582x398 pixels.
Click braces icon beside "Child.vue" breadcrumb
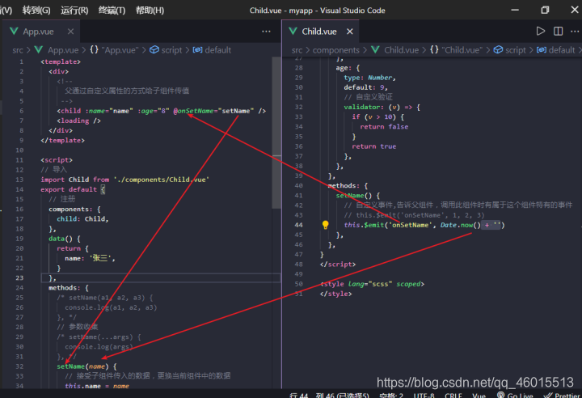(434, 49)
